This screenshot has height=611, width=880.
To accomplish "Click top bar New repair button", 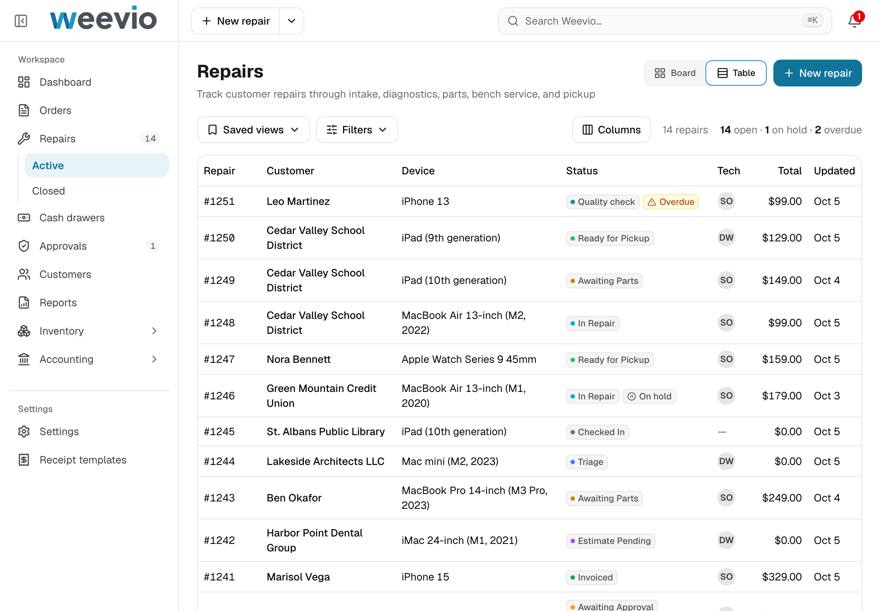I will click(236, 21).
